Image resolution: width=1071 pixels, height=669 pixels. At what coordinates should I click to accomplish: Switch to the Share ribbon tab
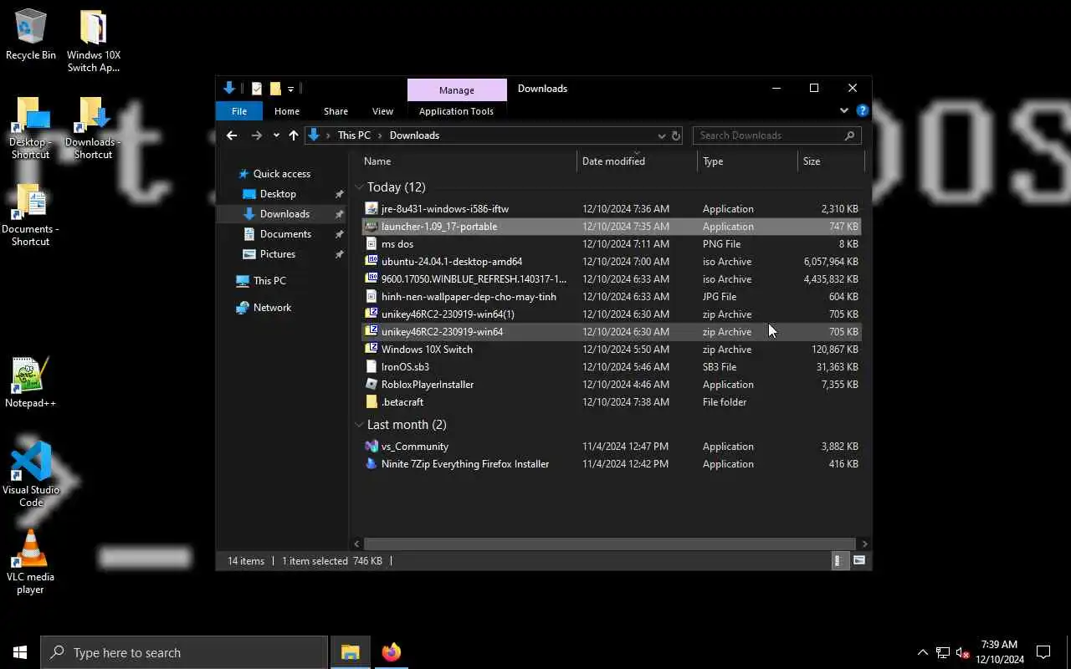pos(336,111)
